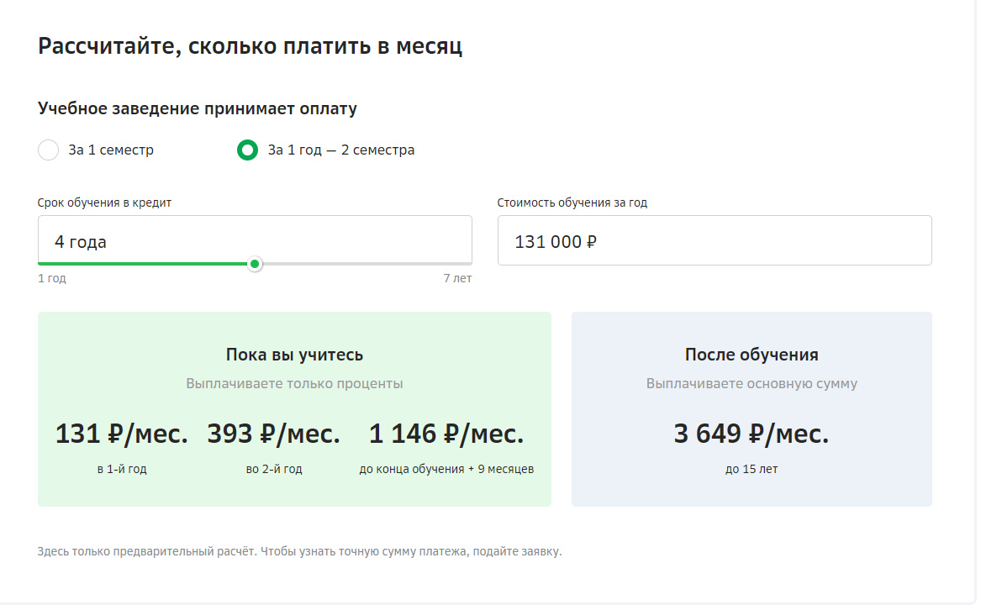
Task: Click the "1 146 ₽/мес." payment amount
Action: (x=446, y=434)
